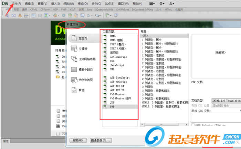This screenshot has height=149, width=241.
Task: Open the site management dropdown in menu bar
Action: coord(171,3)
